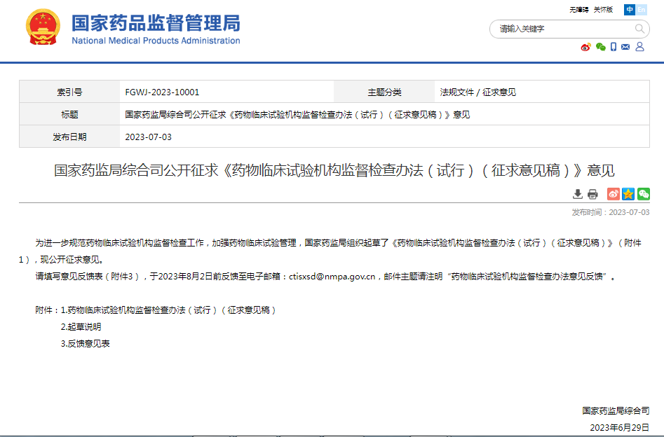The height and width of the screenshot is (437, 664).
Task: Click the 发布日期 label cell
Action: coord(69,137)
